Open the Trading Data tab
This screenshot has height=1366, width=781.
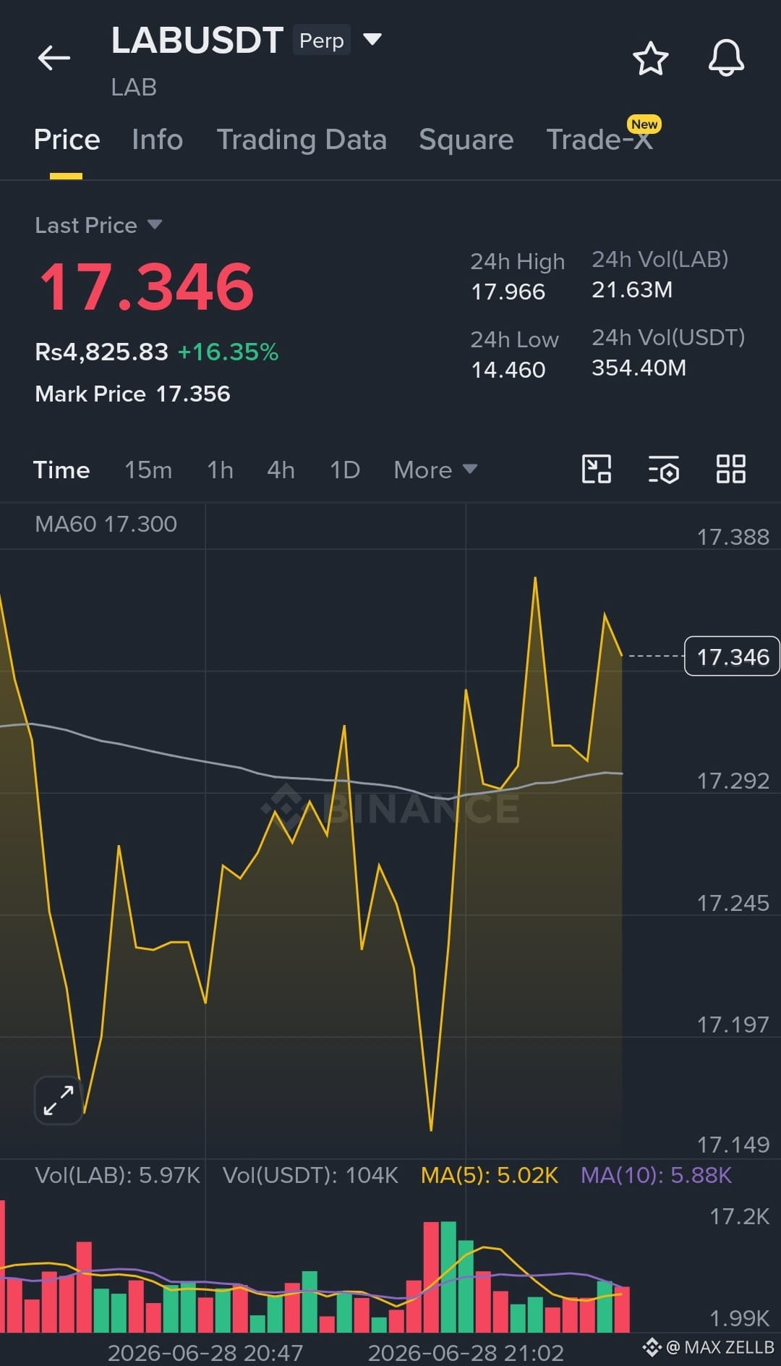click(x=302, y=140)
